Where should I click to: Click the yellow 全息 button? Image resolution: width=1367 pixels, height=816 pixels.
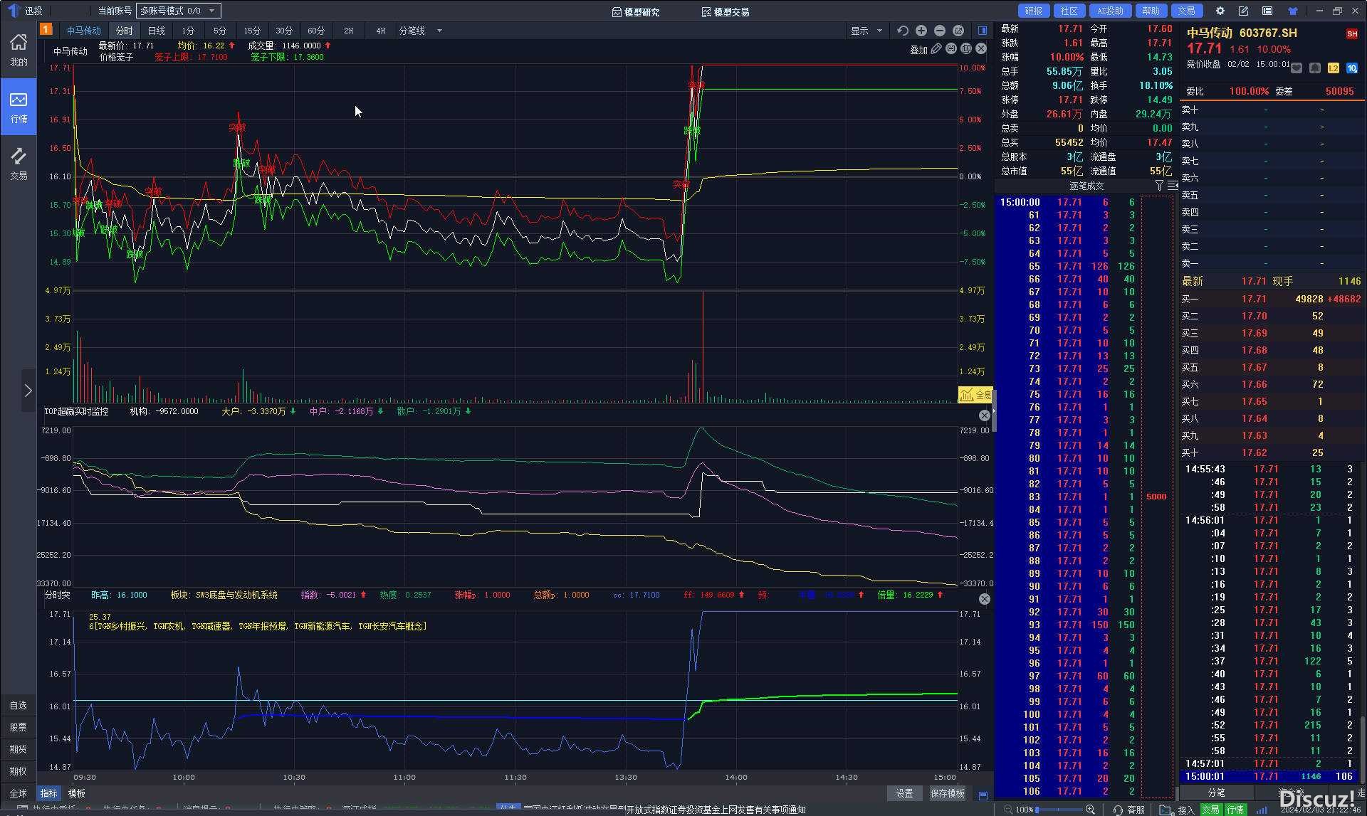pyautogui.click(x=975, y=394)
